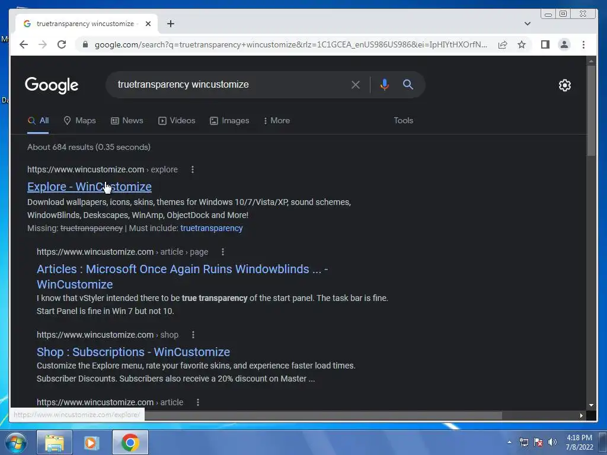Open the Chrome profile avatar menu
The height and width of the screenshot is (455, 607).
[x=564, y=44]
